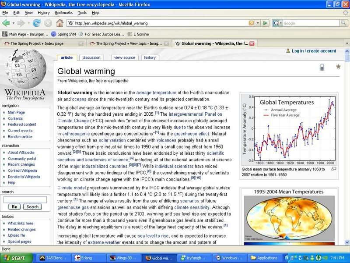Image resolution: width=350 pixels, height=263 pixels.
Task: Open Donate to Wikipedia link
Action: click(24, 177)
